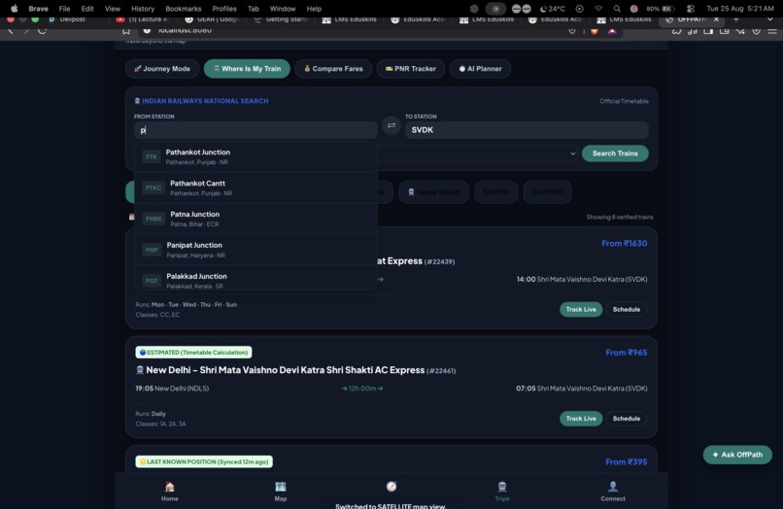
Task: Click the Official Timetable label
Action: tap(624, 101)
